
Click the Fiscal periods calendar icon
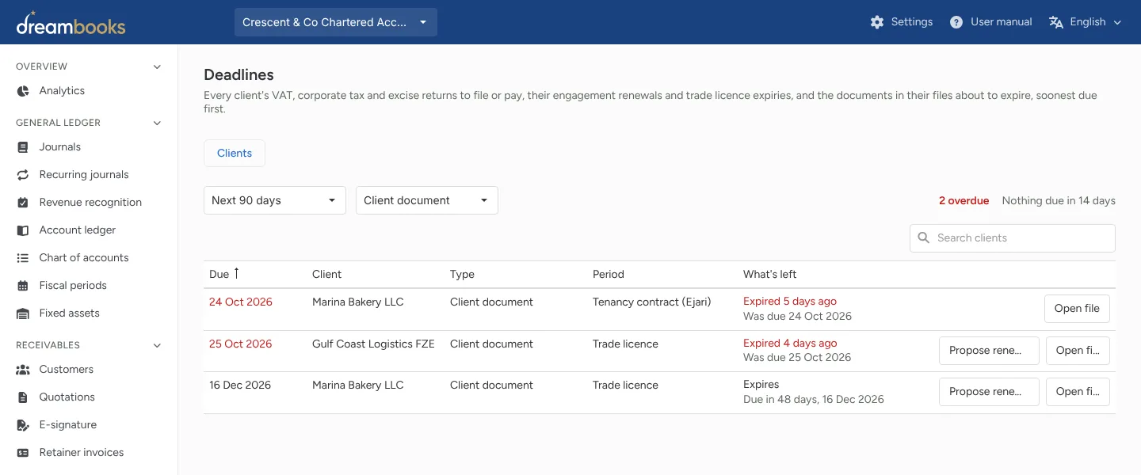[23, 286]
